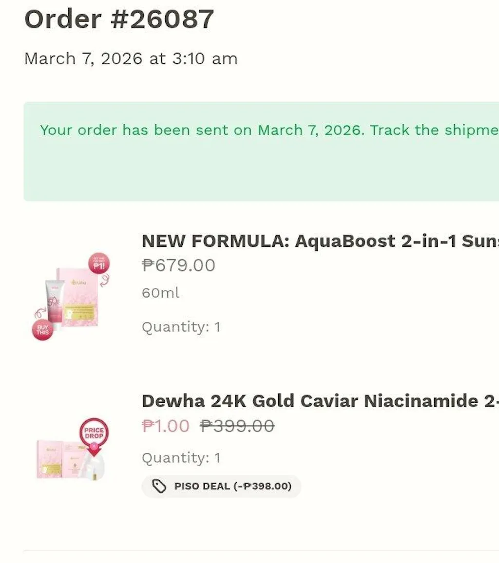
Task: Click the ₱679.00 price
Action: click(178, 265)
